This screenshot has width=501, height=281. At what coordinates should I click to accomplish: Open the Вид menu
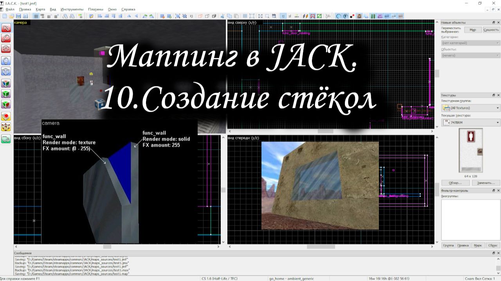coord(53,9)
